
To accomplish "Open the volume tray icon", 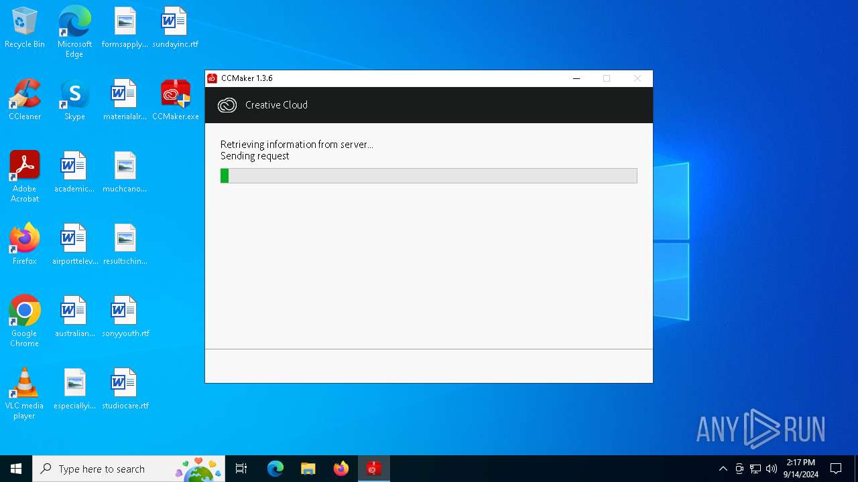I will tap(772, 469).
